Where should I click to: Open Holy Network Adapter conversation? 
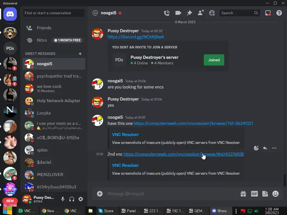54,101
